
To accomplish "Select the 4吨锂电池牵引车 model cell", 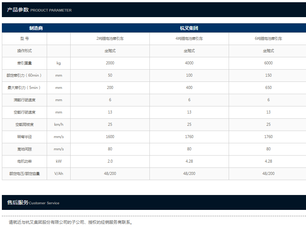I will coord(189,38).
